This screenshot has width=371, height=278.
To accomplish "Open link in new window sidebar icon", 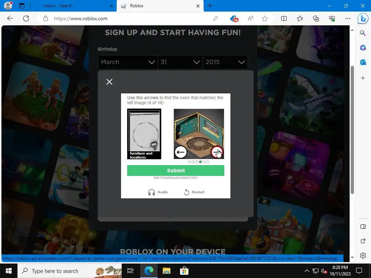I will (363, 241).
